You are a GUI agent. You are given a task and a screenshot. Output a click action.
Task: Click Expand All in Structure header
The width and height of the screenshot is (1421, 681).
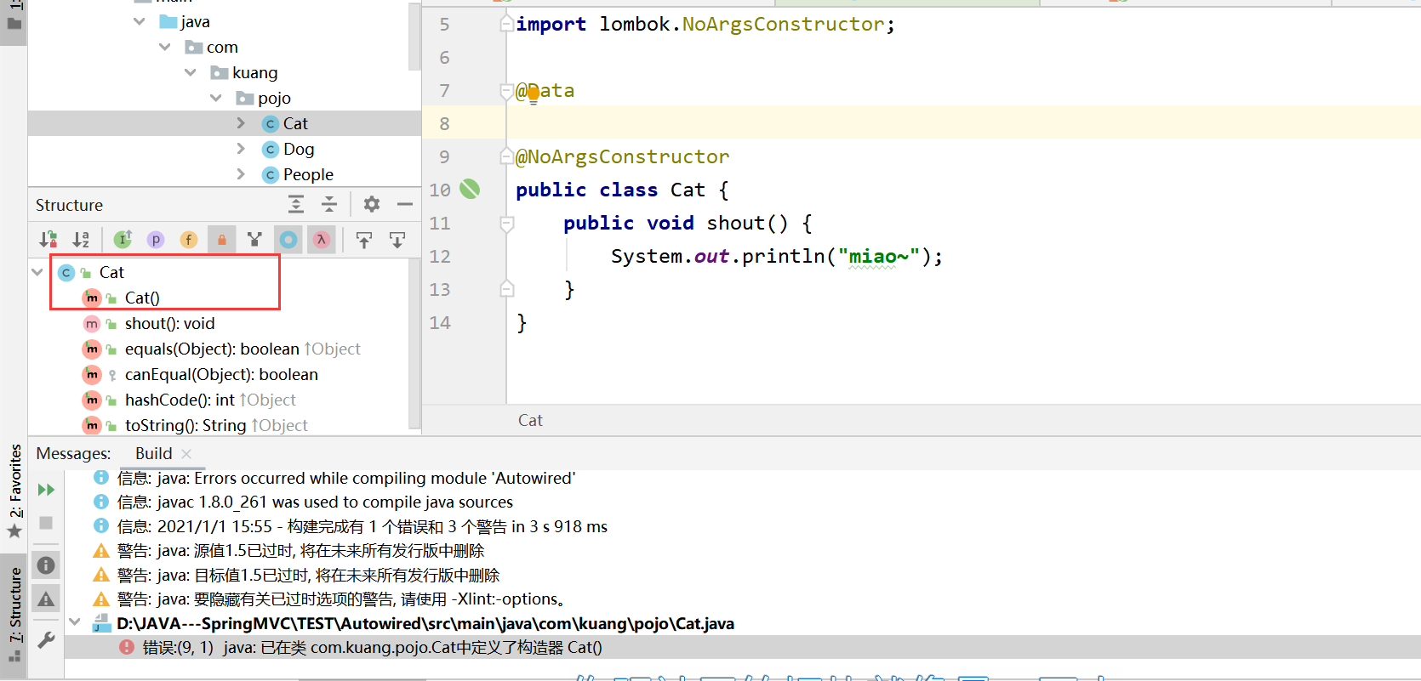pyautogui.click(x=295, y=204)
